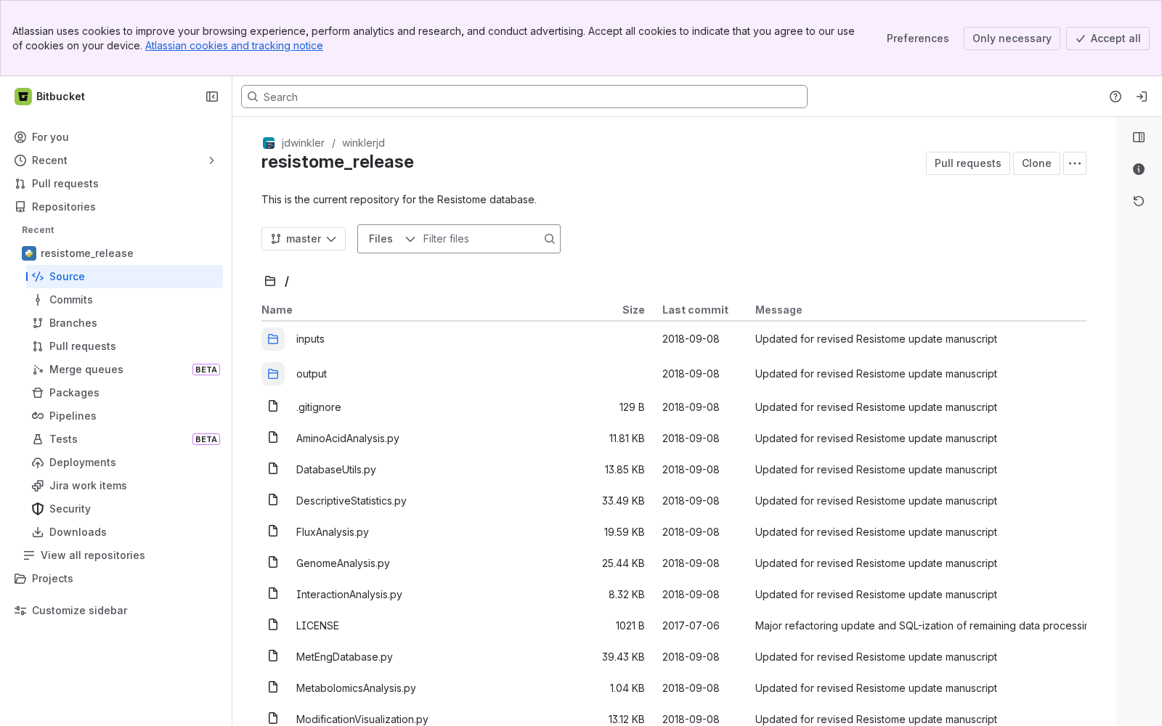Open Pull requests in top sidebar section
Viewport: 1162px width, 726px height.
pyautogui.click(x=116, y=184)
